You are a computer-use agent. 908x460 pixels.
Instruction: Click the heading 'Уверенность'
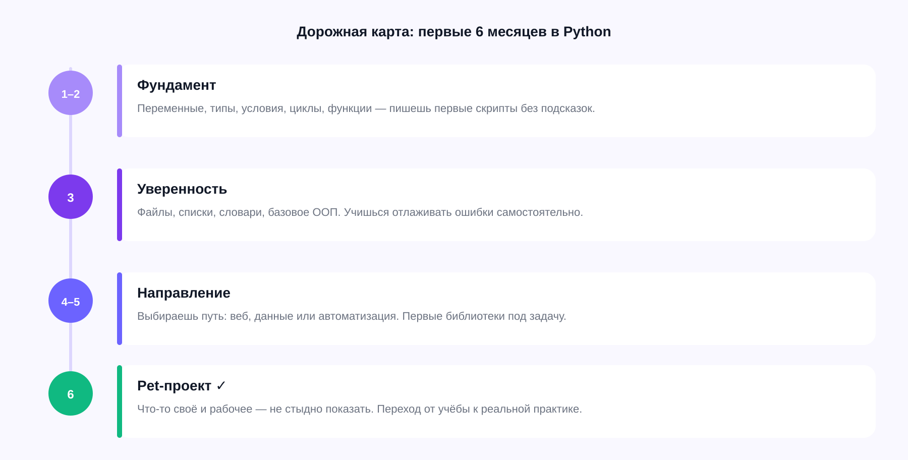coord(182,189)
